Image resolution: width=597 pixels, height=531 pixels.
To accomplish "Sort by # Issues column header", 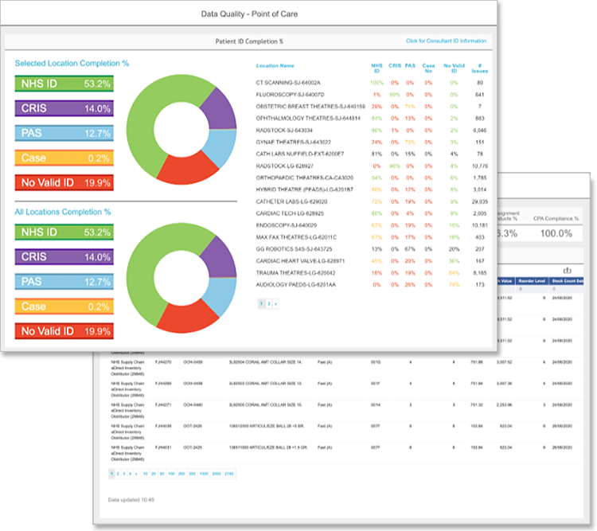I will [480, 68].
